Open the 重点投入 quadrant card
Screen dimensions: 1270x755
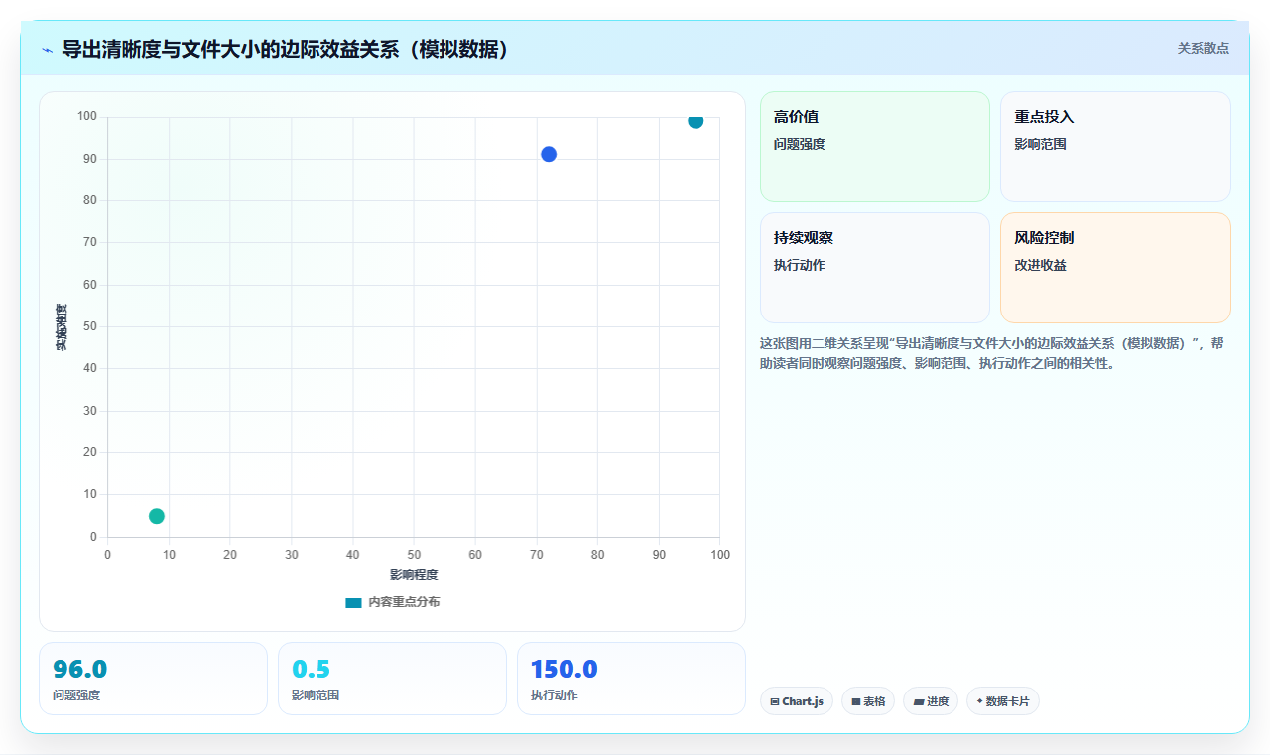(x=1115, y=147)
